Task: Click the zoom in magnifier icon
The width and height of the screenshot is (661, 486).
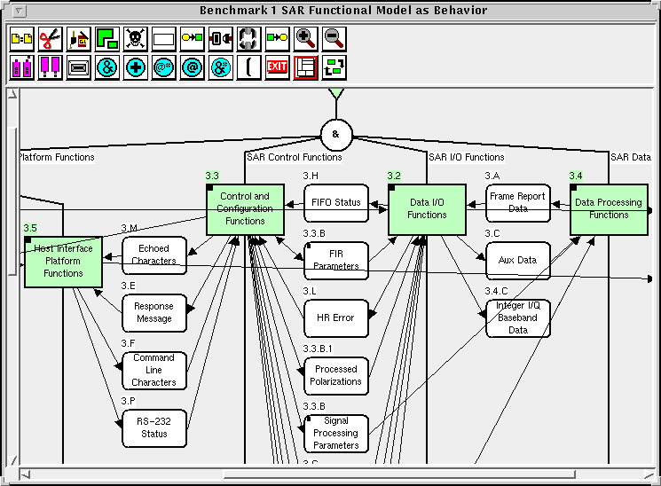Action: (x=306, y=39)
